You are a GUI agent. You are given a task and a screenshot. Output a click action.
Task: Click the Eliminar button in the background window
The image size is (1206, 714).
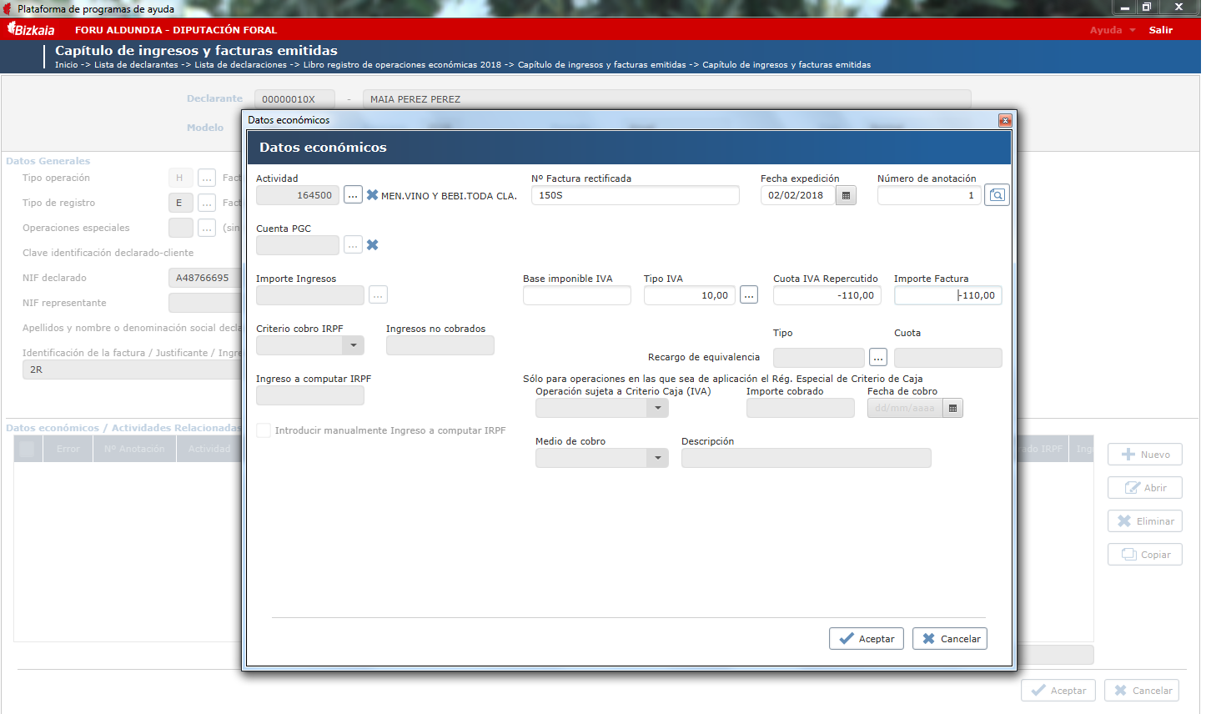[1145, 521]
